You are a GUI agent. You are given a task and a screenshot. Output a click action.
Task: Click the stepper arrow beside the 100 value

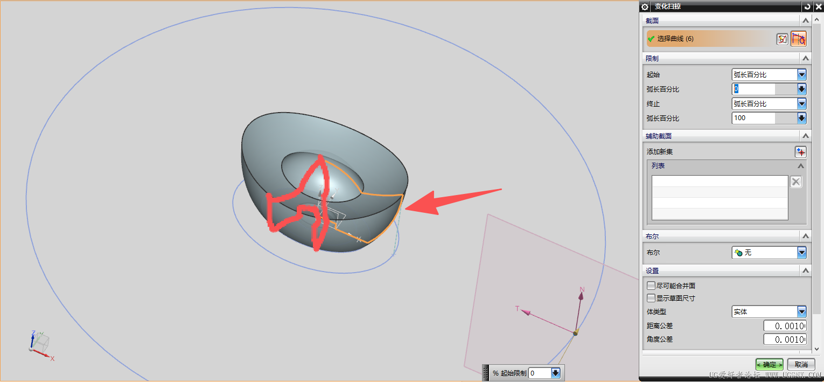tap(802, 118)
